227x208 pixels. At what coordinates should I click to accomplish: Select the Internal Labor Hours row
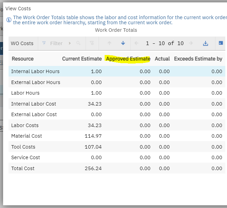pyautogui.click(x=117, y=71)
